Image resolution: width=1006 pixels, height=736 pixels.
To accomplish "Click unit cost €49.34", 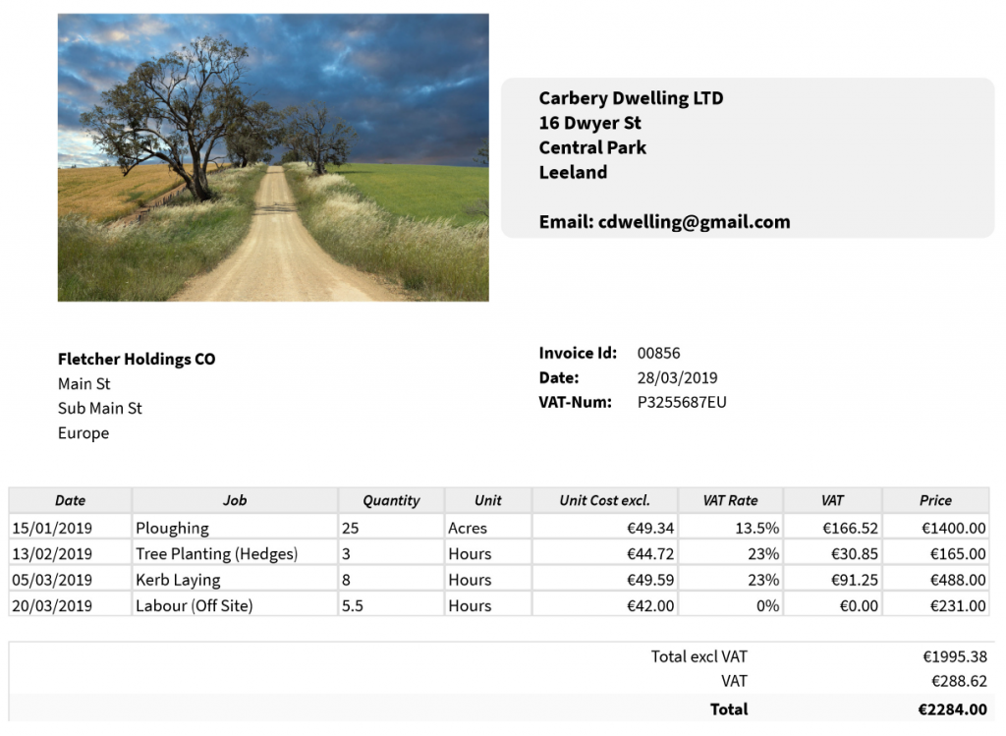I will click(x=604, y=528).
